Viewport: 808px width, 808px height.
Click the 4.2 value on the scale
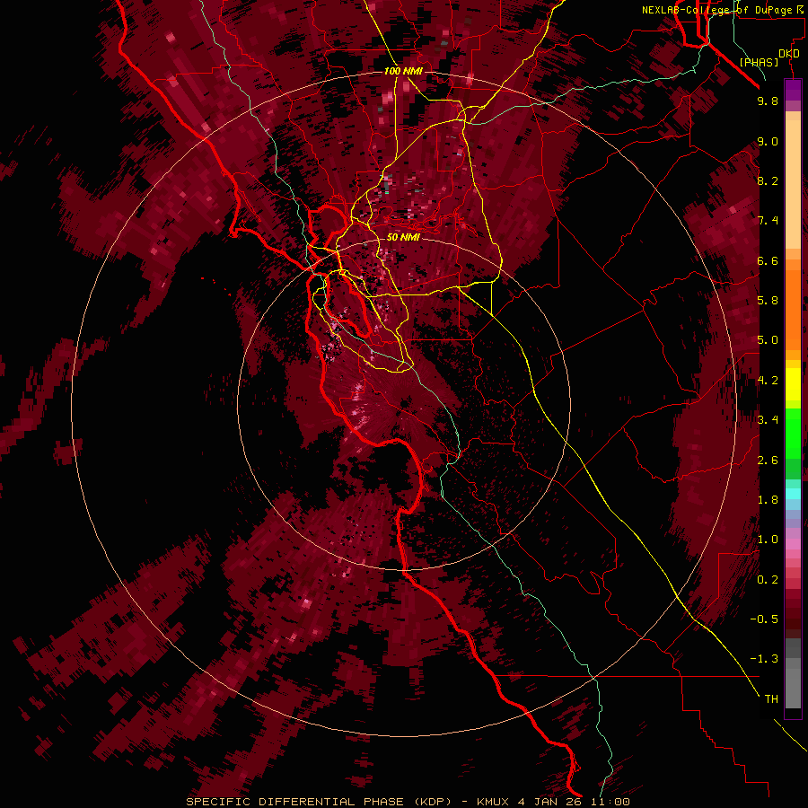[x=768, y=381]
